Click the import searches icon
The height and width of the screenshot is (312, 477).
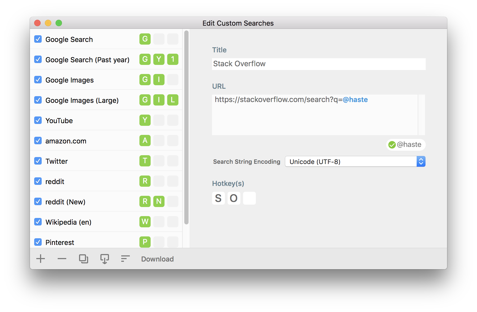click(104, 259)
